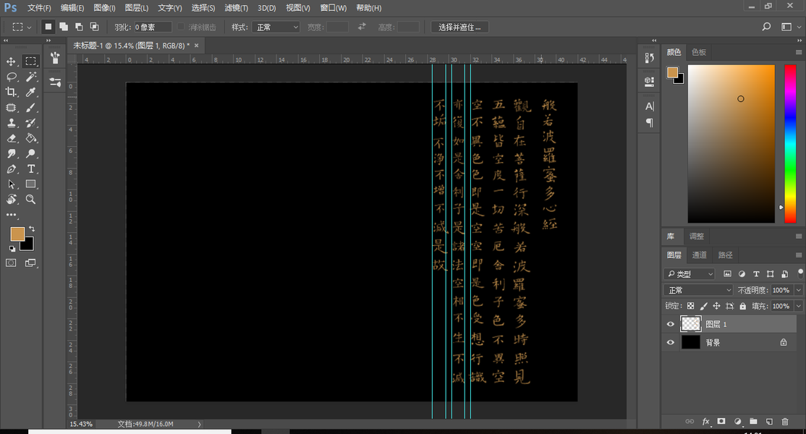This screenshot has height=434, width=806.
Task: Open the History panel icon
Action: pos(649,58)
